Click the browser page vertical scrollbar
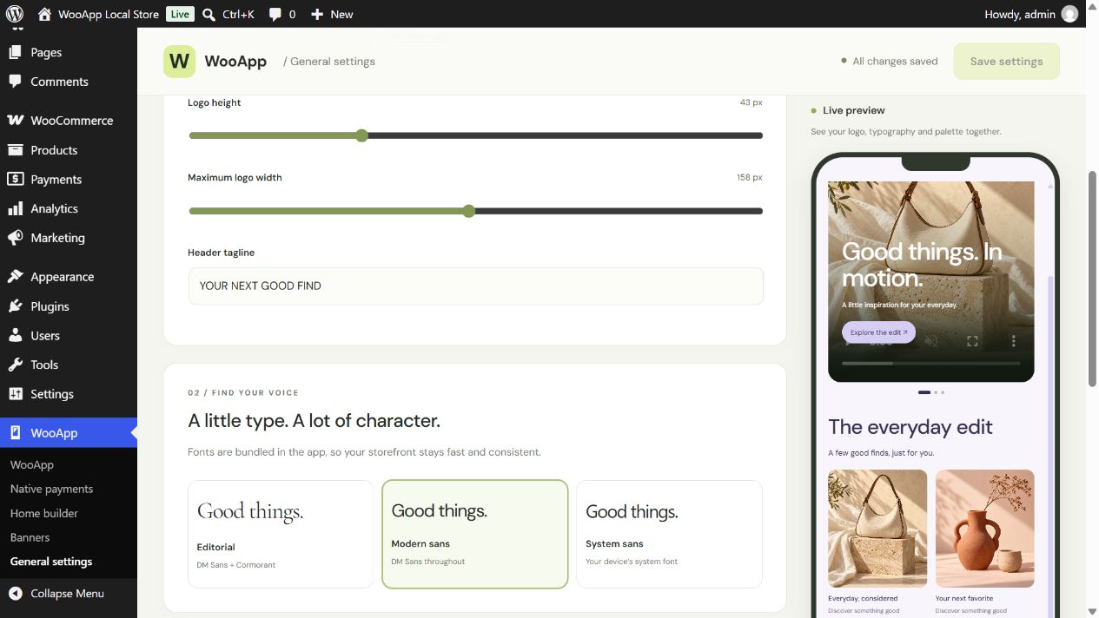 [1093, 278]
